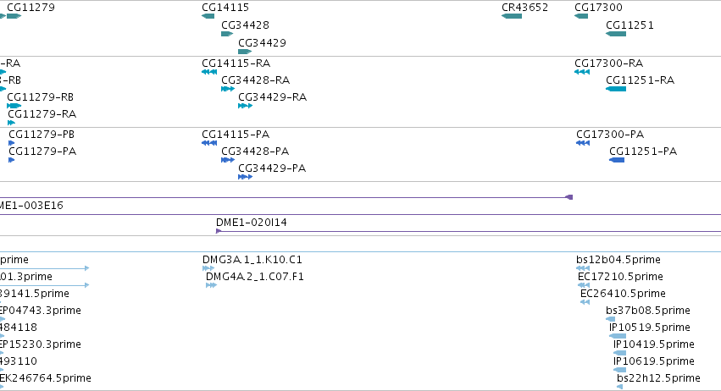Viewport: 721px width, 391px height.
Task: Click the EC26410.5prime arrow glyph
Action: point(585,302)
